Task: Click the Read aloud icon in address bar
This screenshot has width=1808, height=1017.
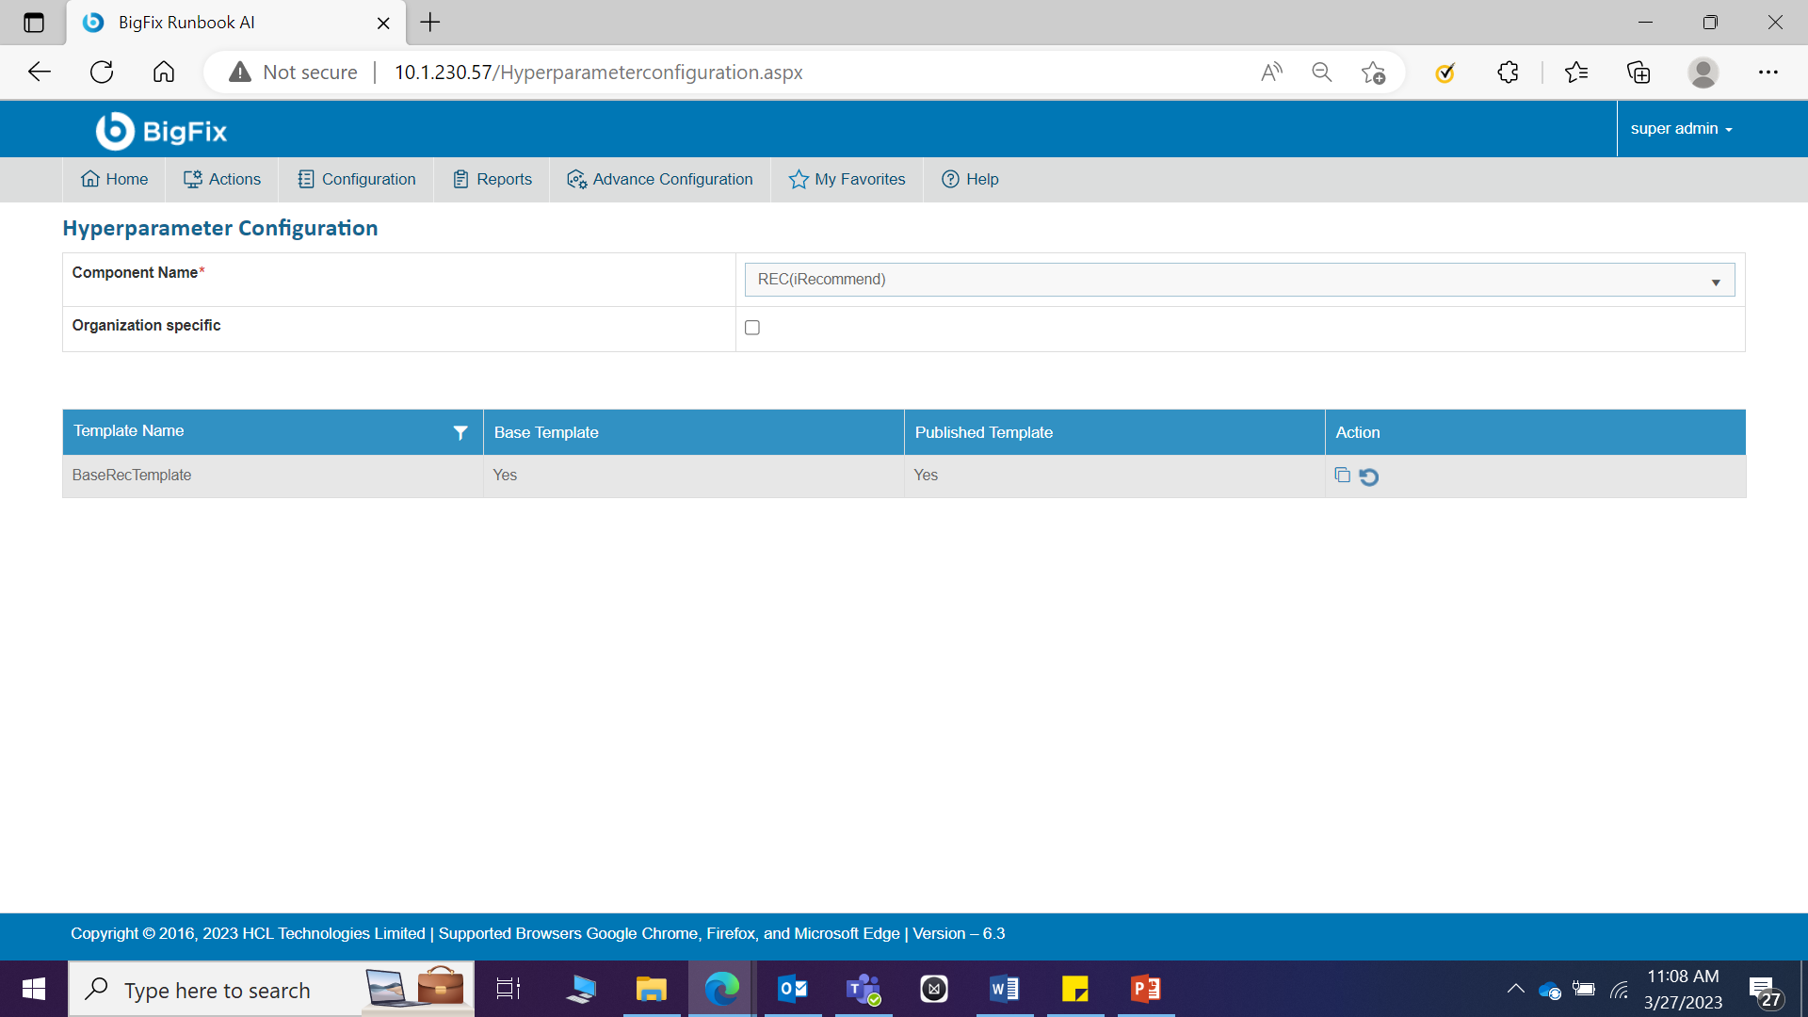Action: [1271, 73]
